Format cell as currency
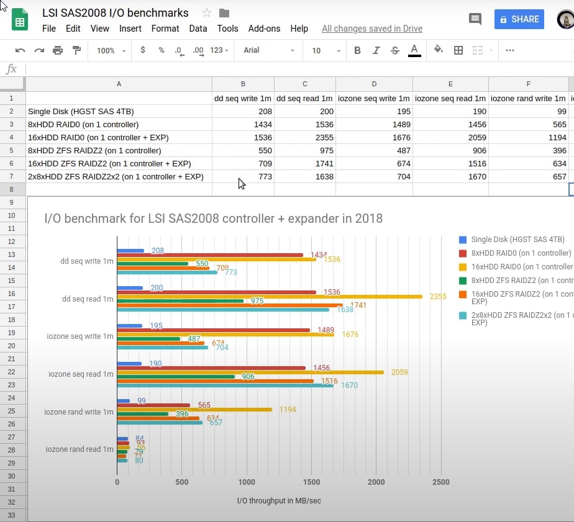 click(143, 50)
